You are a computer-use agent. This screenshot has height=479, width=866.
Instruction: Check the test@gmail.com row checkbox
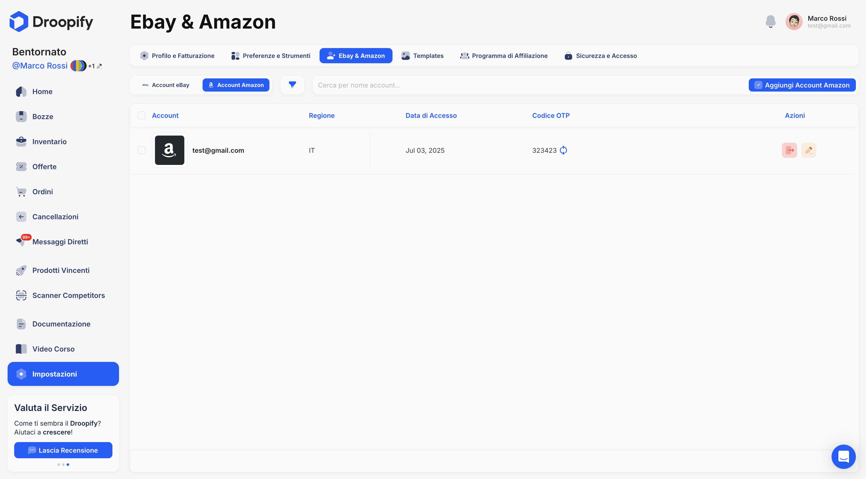click(x=142, y=150)
